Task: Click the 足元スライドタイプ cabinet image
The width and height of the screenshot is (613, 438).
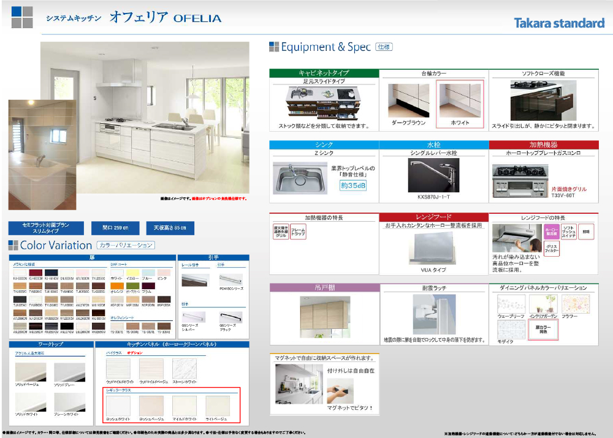Action: (x=323, y=104)
